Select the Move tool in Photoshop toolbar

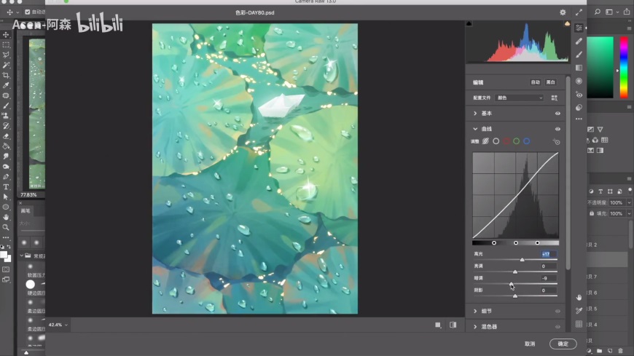pos(6,35)
